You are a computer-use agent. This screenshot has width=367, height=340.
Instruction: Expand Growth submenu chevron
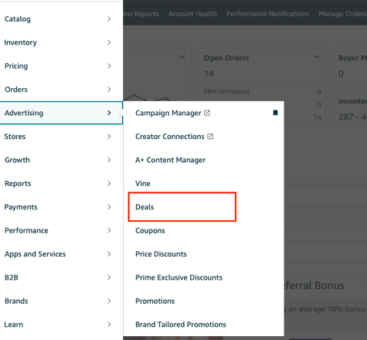tap(109, 160)
